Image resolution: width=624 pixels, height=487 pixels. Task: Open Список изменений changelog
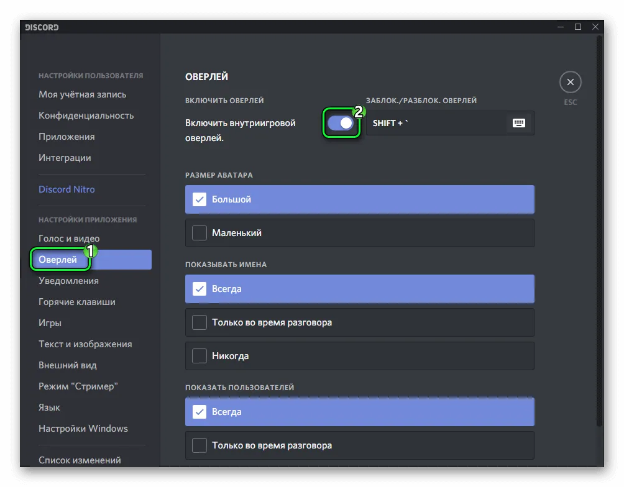point(80,460)
